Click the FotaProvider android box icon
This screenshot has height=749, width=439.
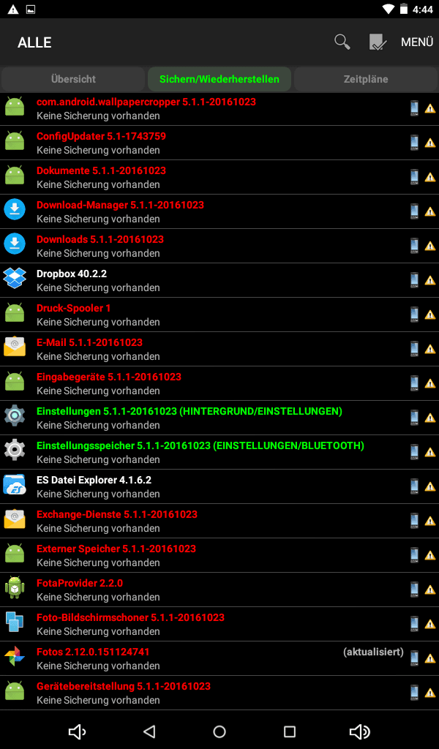click(15, 587)
